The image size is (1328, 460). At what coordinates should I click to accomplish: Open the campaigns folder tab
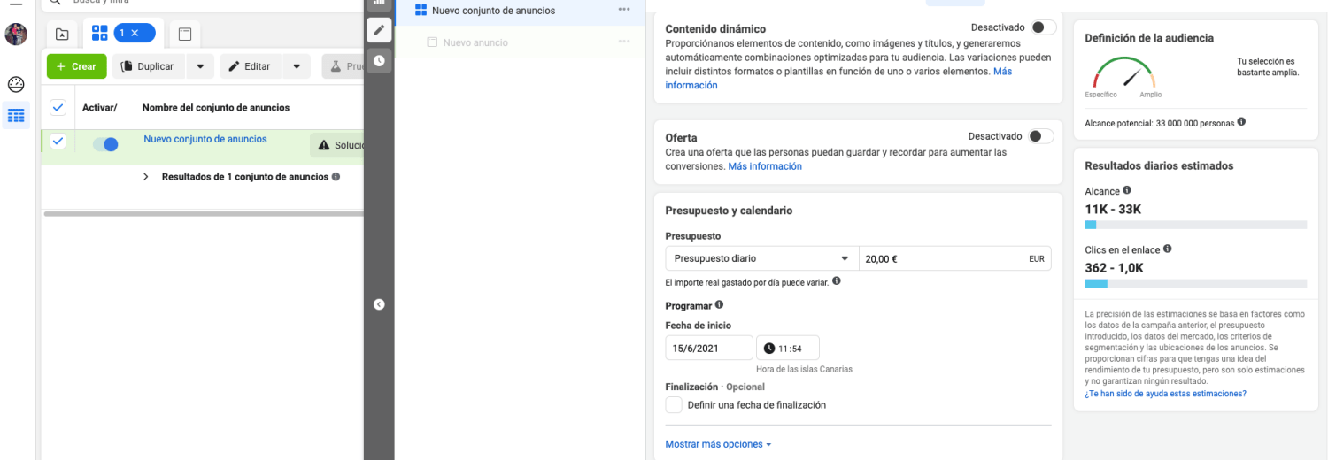pos(62,34)
